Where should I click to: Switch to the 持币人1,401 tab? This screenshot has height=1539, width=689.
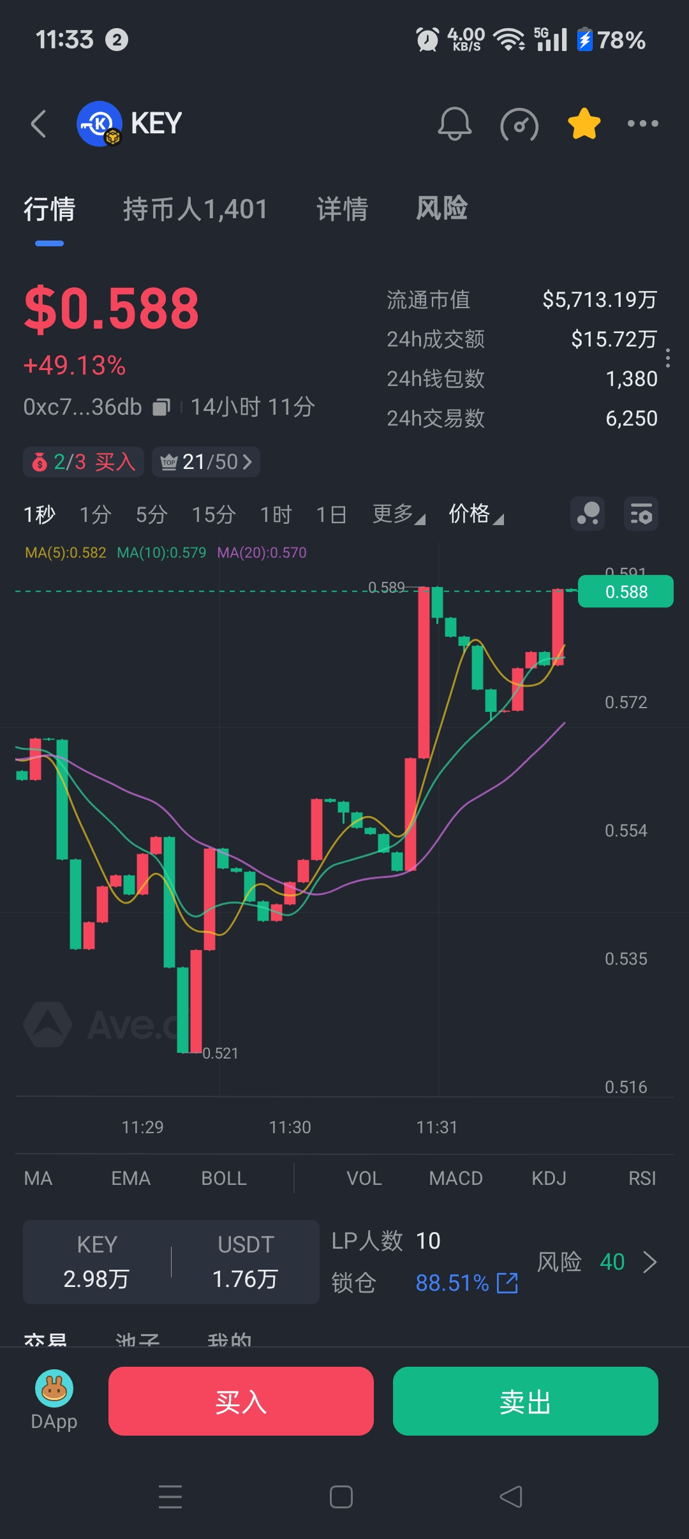coord(195,209)
